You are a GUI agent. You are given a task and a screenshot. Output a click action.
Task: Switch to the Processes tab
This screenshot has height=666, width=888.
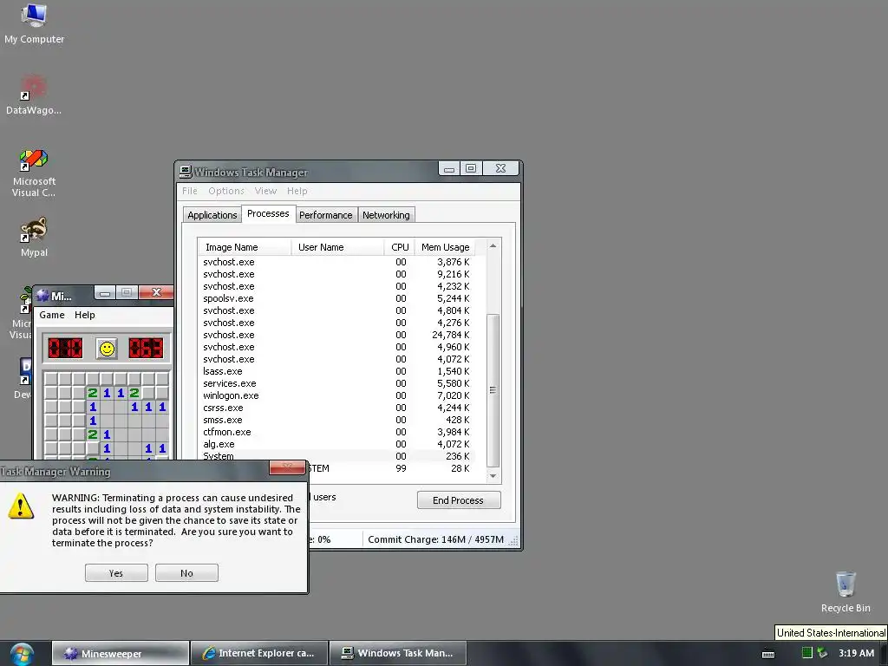pyautogui.click(x=268, y=213)
